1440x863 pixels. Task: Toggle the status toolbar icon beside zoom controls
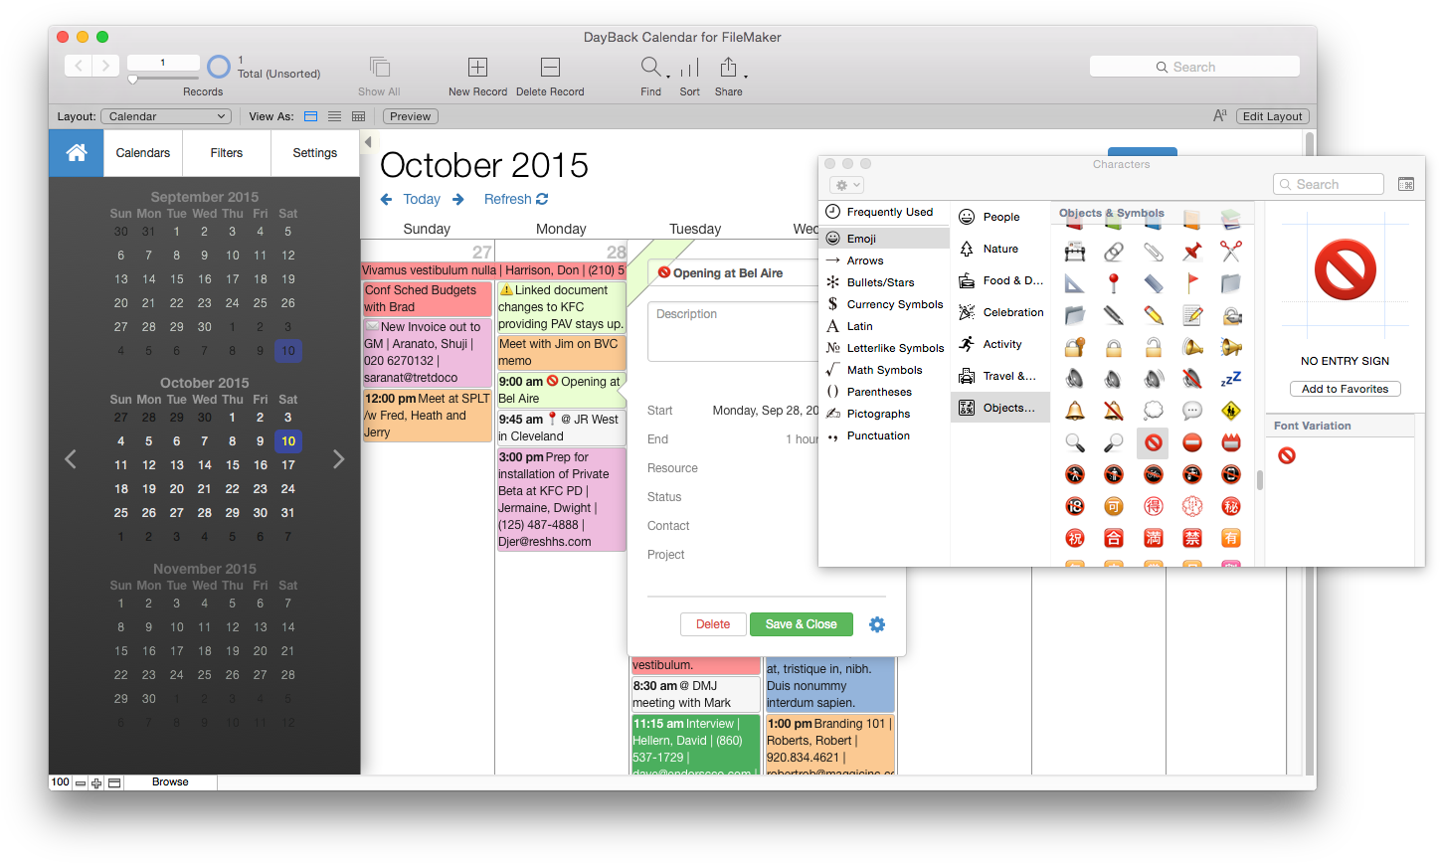click(x=114, y=782)
